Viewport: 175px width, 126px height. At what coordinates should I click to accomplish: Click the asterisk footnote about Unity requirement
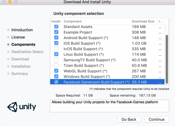(129, 89)
